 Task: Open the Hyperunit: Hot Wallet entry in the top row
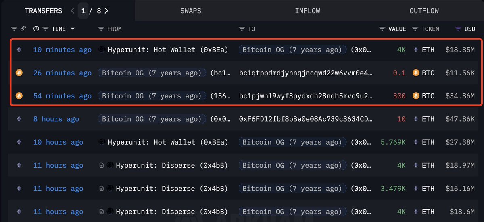point(168,50)
